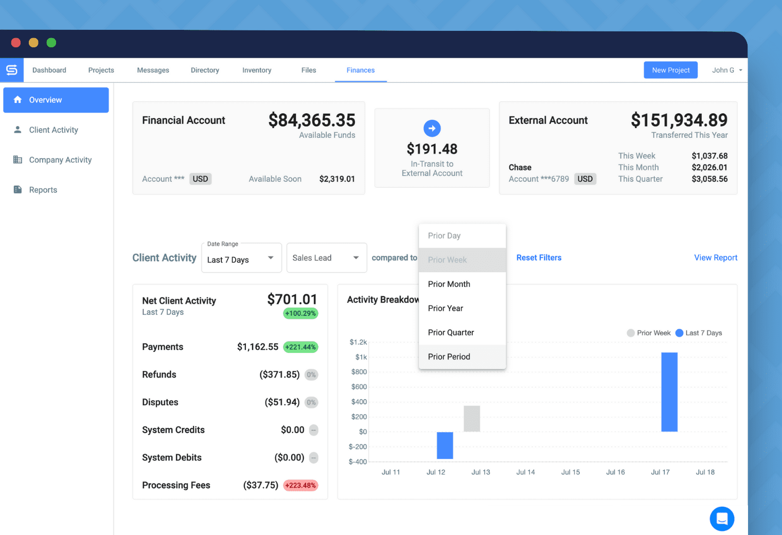Toggle the Last 7 Days series in the chart legend

(x=698, y=333)
